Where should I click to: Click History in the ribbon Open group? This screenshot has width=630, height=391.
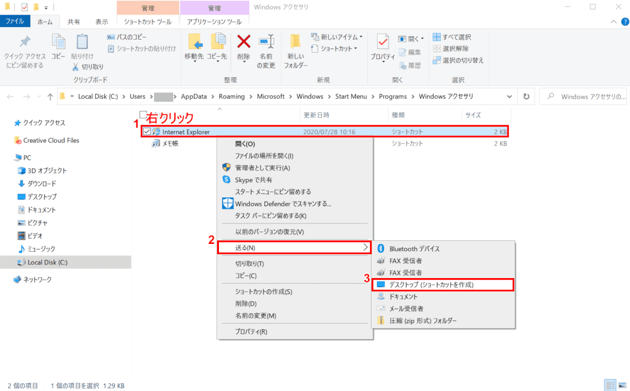coord(410,65)
